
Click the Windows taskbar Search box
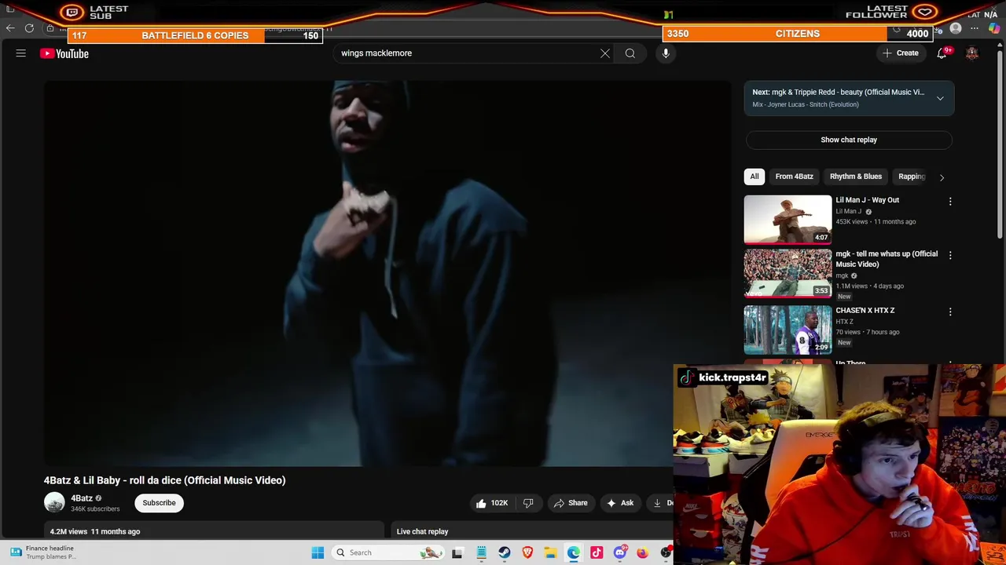click(388, 552)
